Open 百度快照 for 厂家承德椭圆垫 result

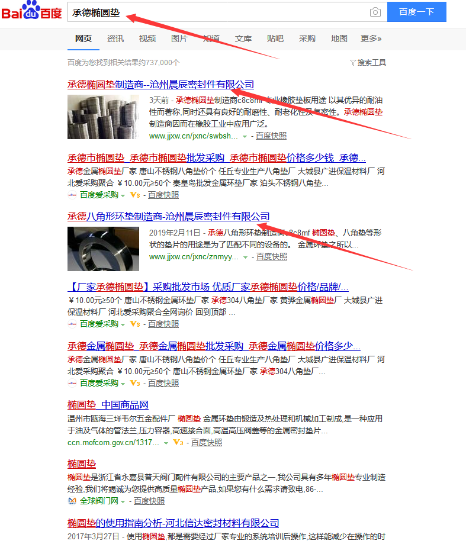point(163,324)
